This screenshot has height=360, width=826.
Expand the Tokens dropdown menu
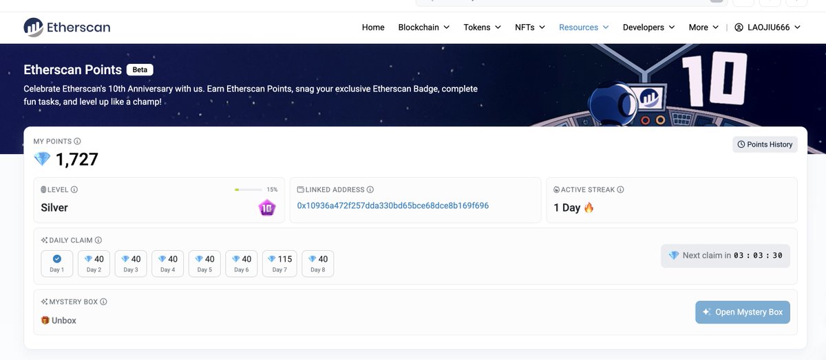(483, 27)
